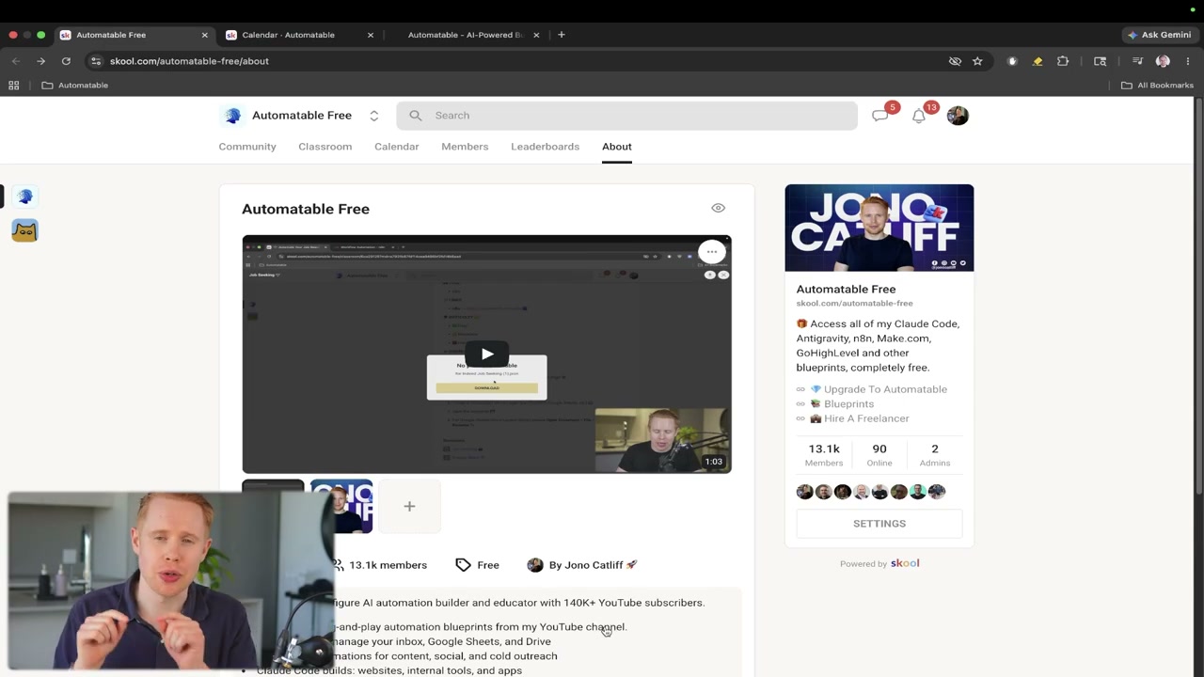Image resolution: width=1204 pixels, height=677 pixels.
Task: Select the Jono Catliff image thumbnail below the video
Action: click(341, 506)
